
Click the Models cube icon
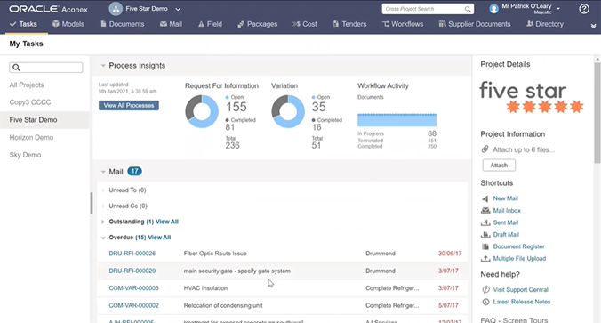(56, 24)
